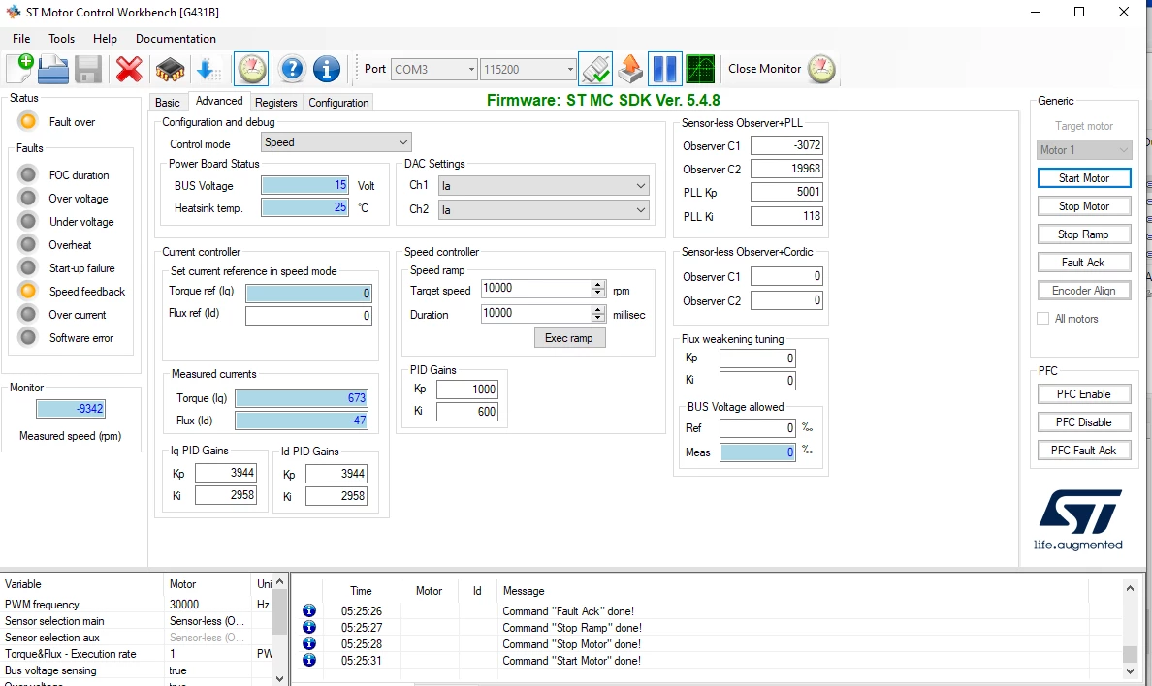
Task: Increase Target speed with up arrow
Action: (x=598, y=284)
